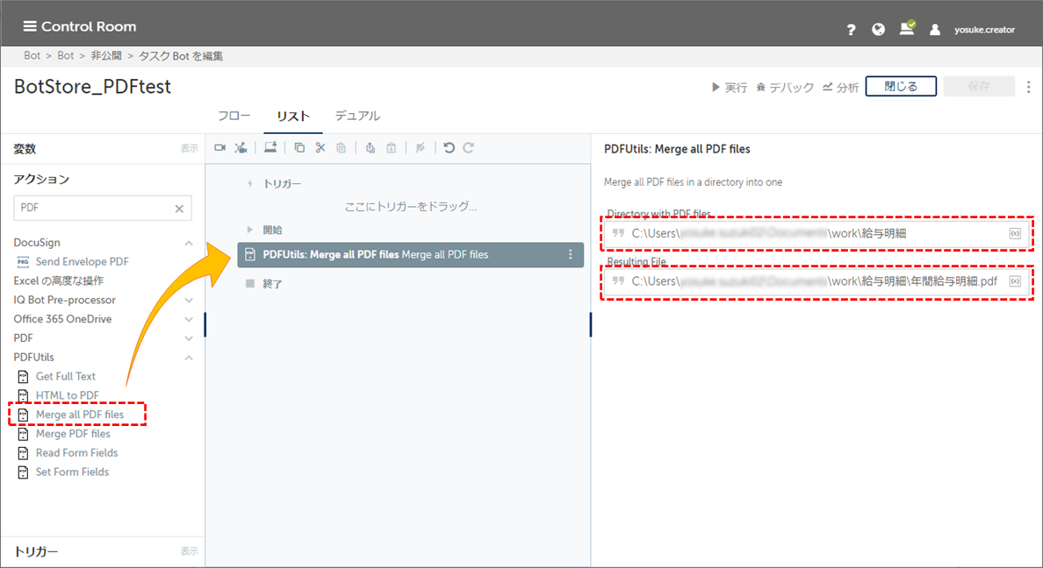Viewport: 1043px width, 568px height.
Task: Click copy to shared clipboard icon
Action: pyautogui.click(x=370, y=147)
